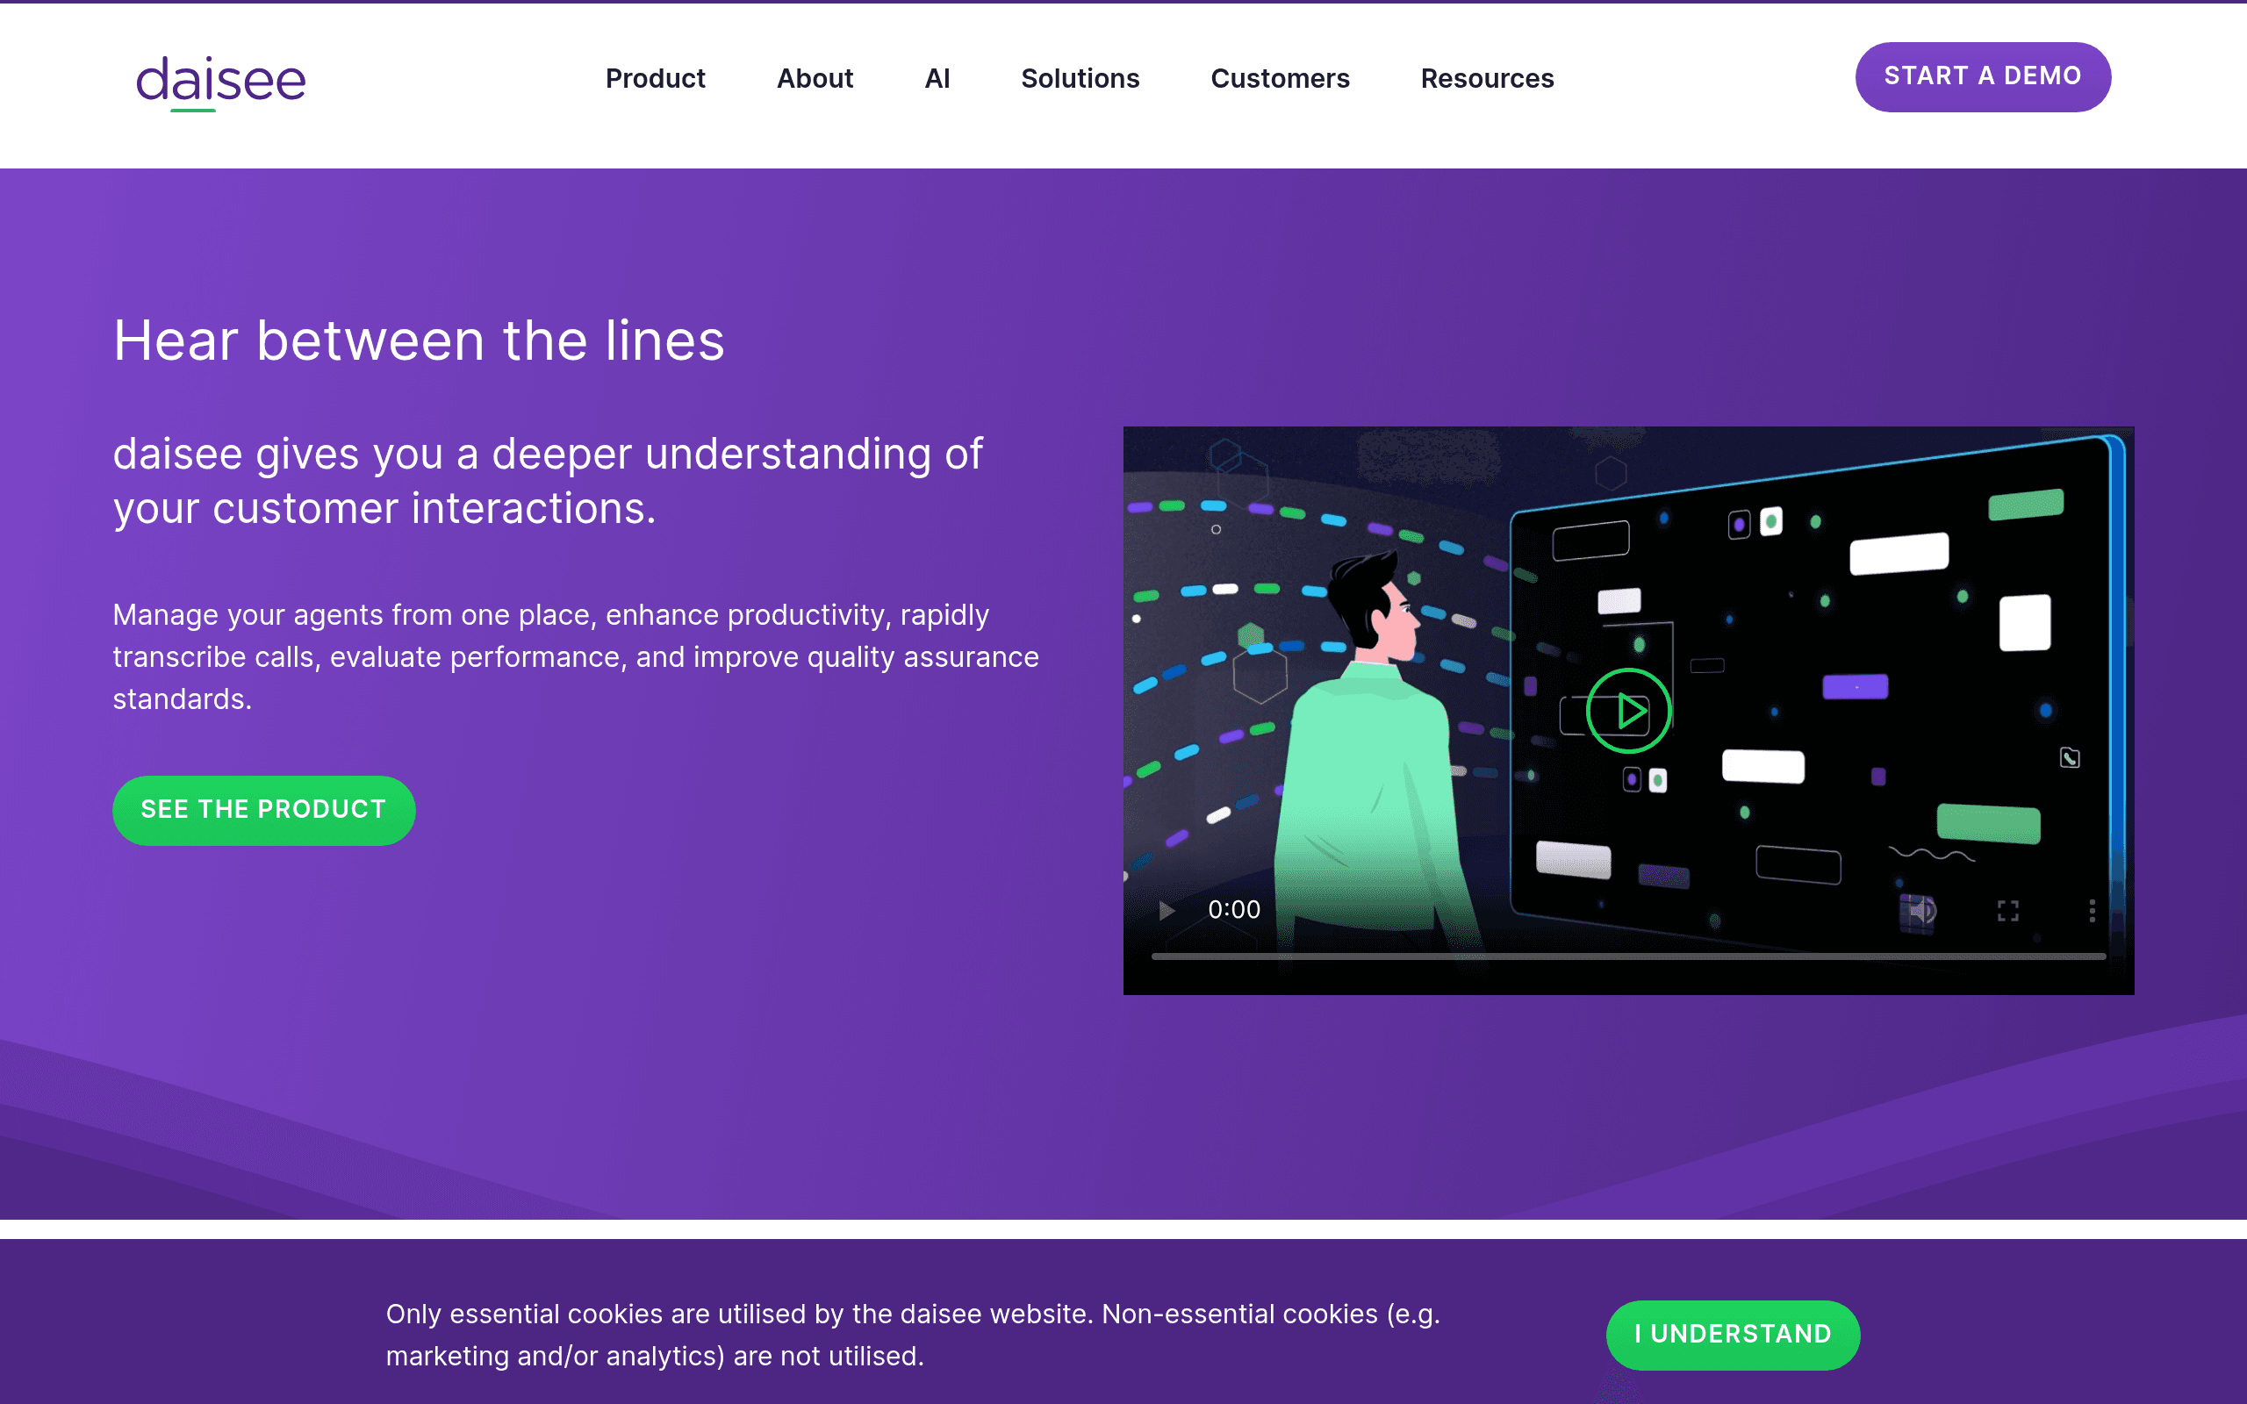Open the Resources menu
The width and height of the screenshot is (2247, 1404).
1487,78
